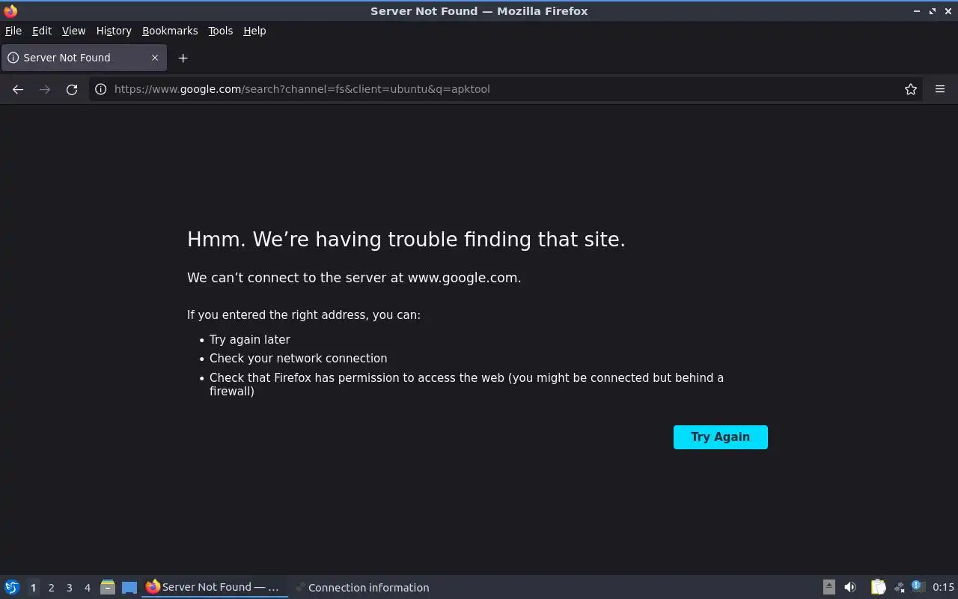The width and height of the screenshot is (958, 599).
Task: Open the volume control speaker icon
Action: click(850, 587)
